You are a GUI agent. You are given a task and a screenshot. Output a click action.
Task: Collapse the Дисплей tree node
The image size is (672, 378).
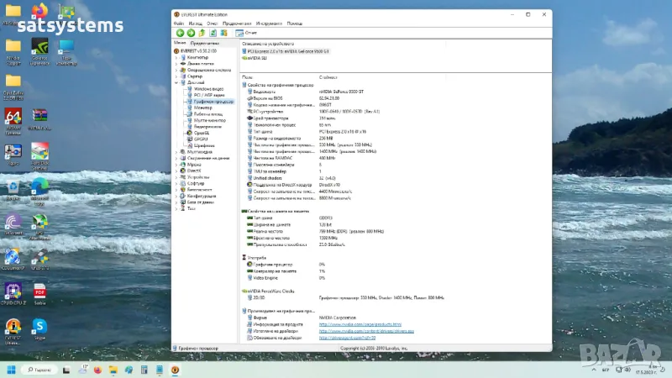[176, 82]
